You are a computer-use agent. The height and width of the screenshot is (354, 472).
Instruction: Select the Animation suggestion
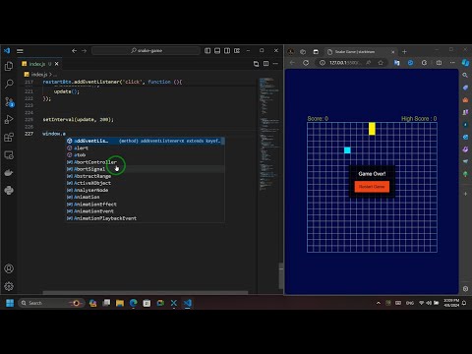coord(146,197)
